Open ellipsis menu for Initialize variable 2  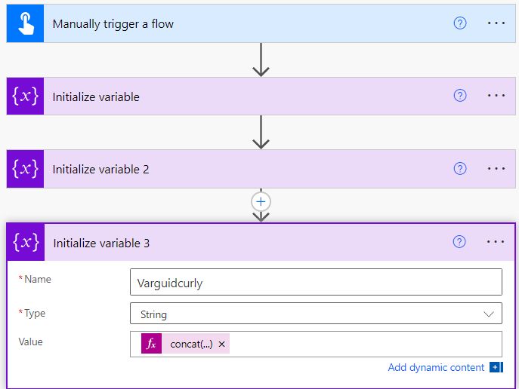point(496,168)
